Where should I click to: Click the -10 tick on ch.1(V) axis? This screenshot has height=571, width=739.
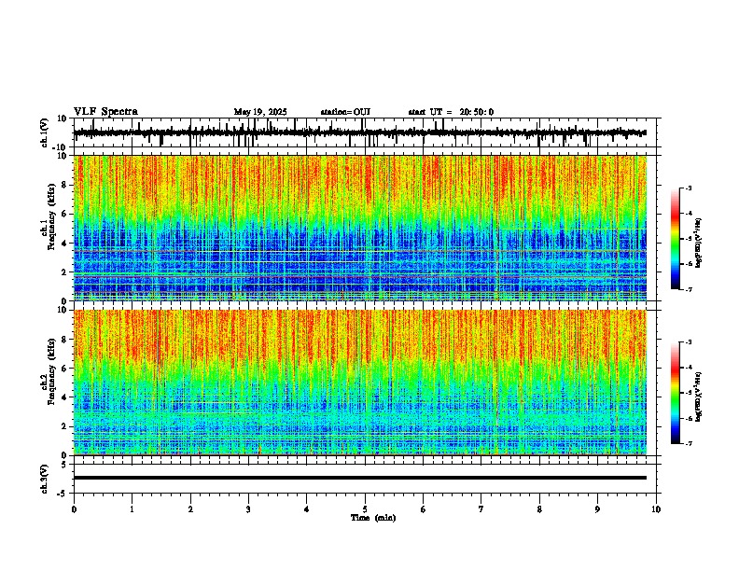tap(61, 148)
